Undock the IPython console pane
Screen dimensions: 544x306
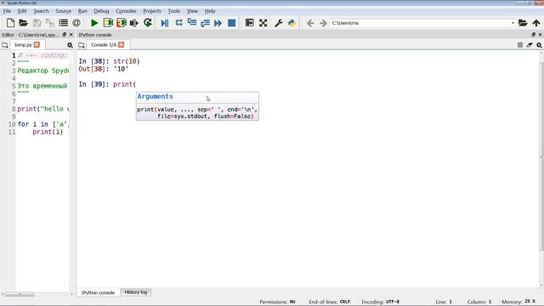(533, 35)
